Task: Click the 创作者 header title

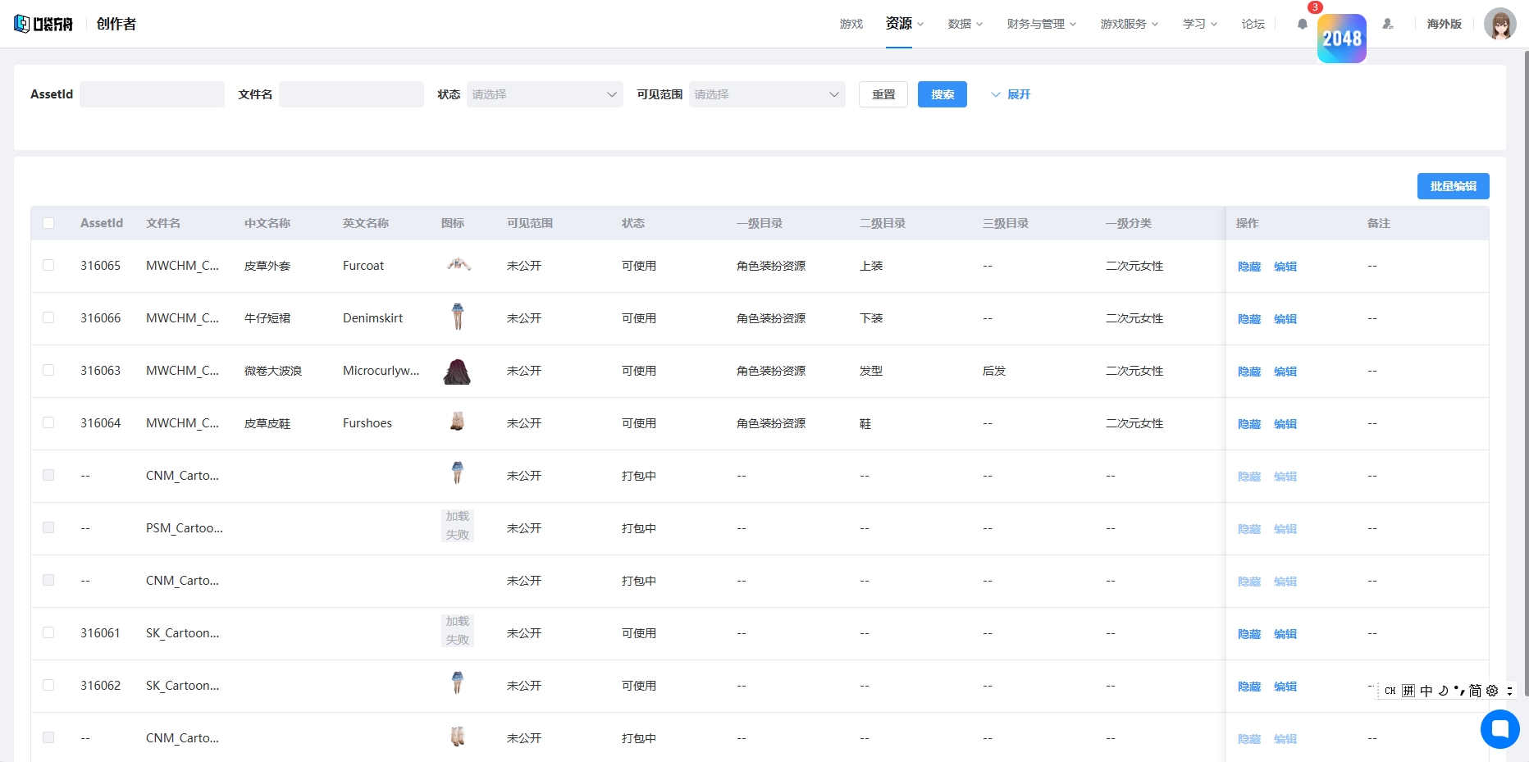Action: coord(116,24)
